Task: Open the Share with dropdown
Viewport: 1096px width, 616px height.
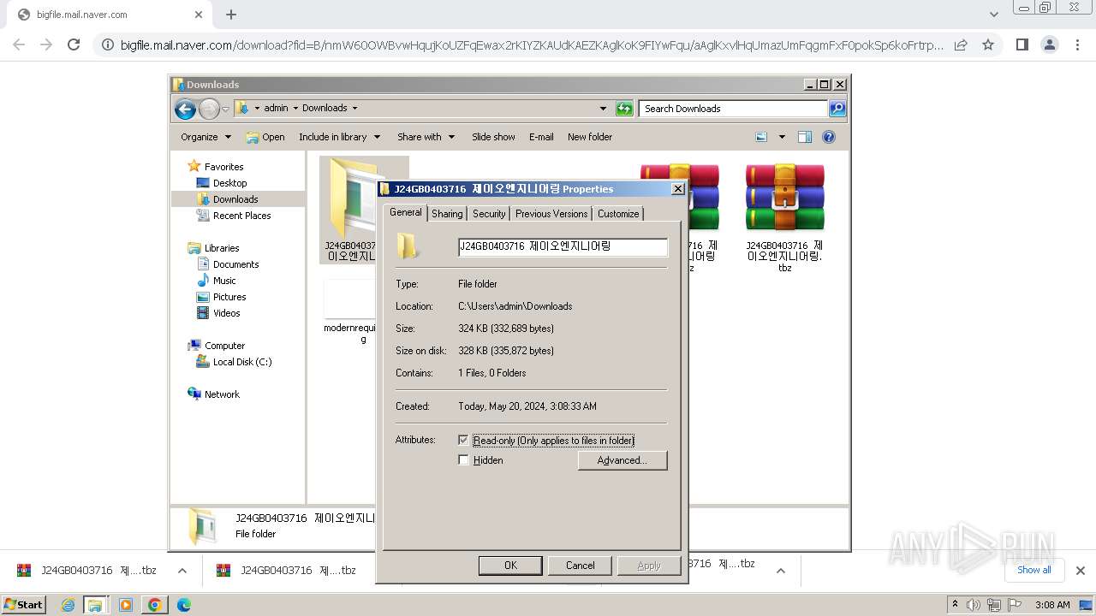Action: click(426, 137)
